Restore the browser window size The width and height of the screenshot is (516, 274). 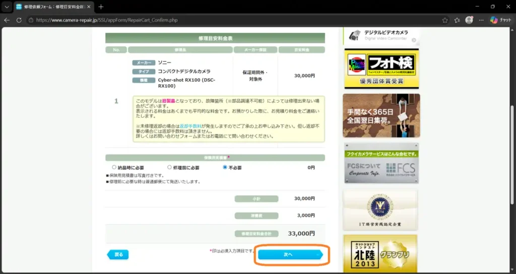[493, 7]
